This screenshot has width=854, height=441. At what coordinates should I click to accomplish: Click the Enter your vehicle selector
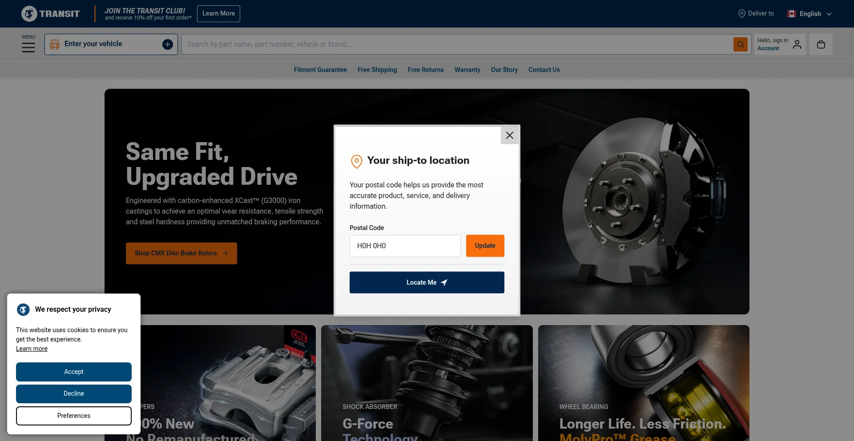click(x=111, y=44)
